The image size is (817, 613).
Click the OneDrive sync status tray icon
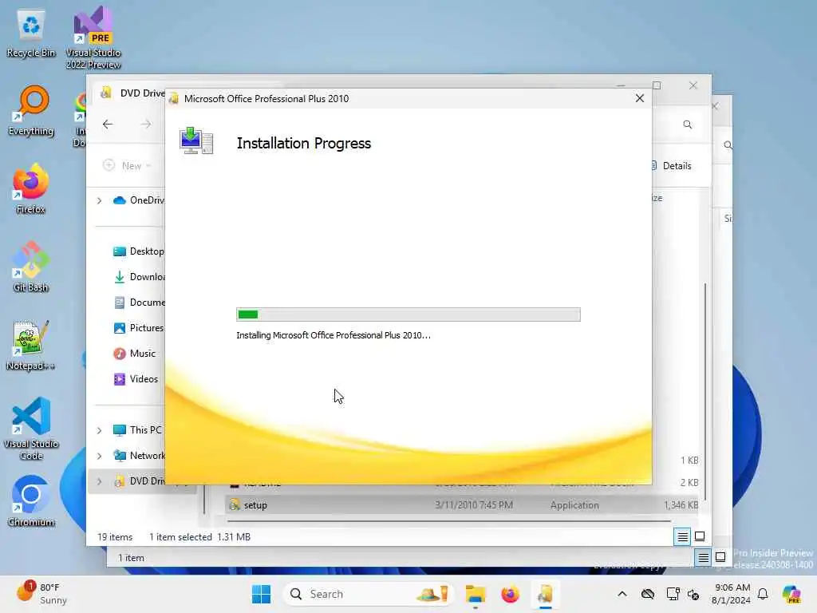coord(648,594)
